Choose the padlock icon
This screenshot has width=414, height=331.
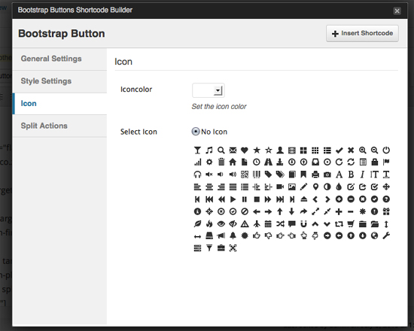(374, 162)
